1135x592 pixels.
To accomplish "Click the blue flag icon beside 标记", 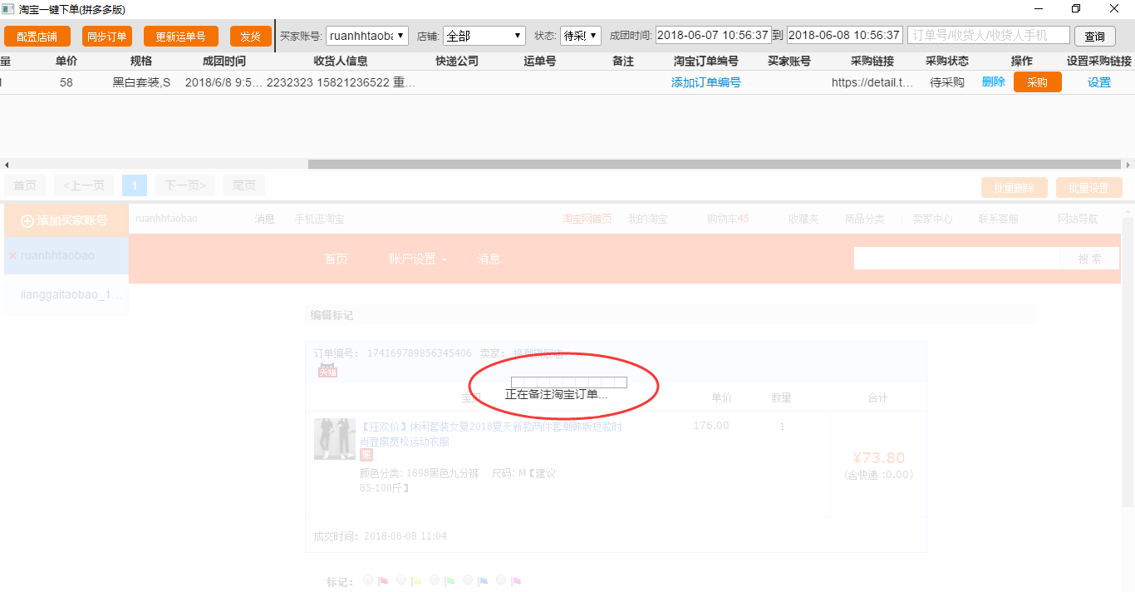I will [x=483, y=582].
